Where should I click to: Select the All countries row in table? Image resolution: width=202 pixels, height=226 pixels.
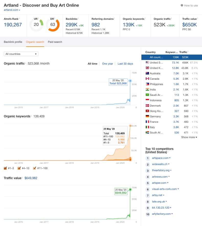[172, 57]
